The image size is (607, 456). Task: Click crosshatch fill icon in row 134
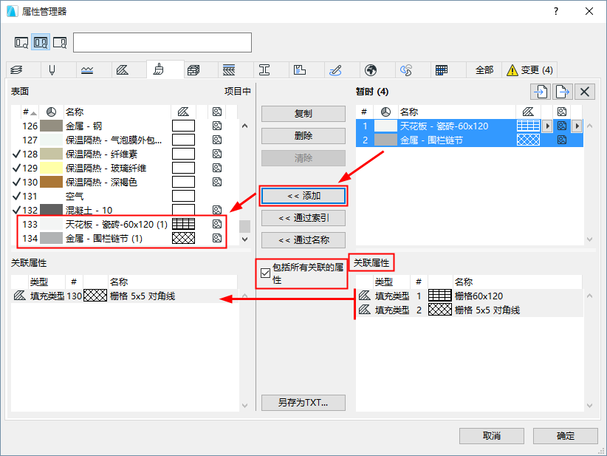183,238
